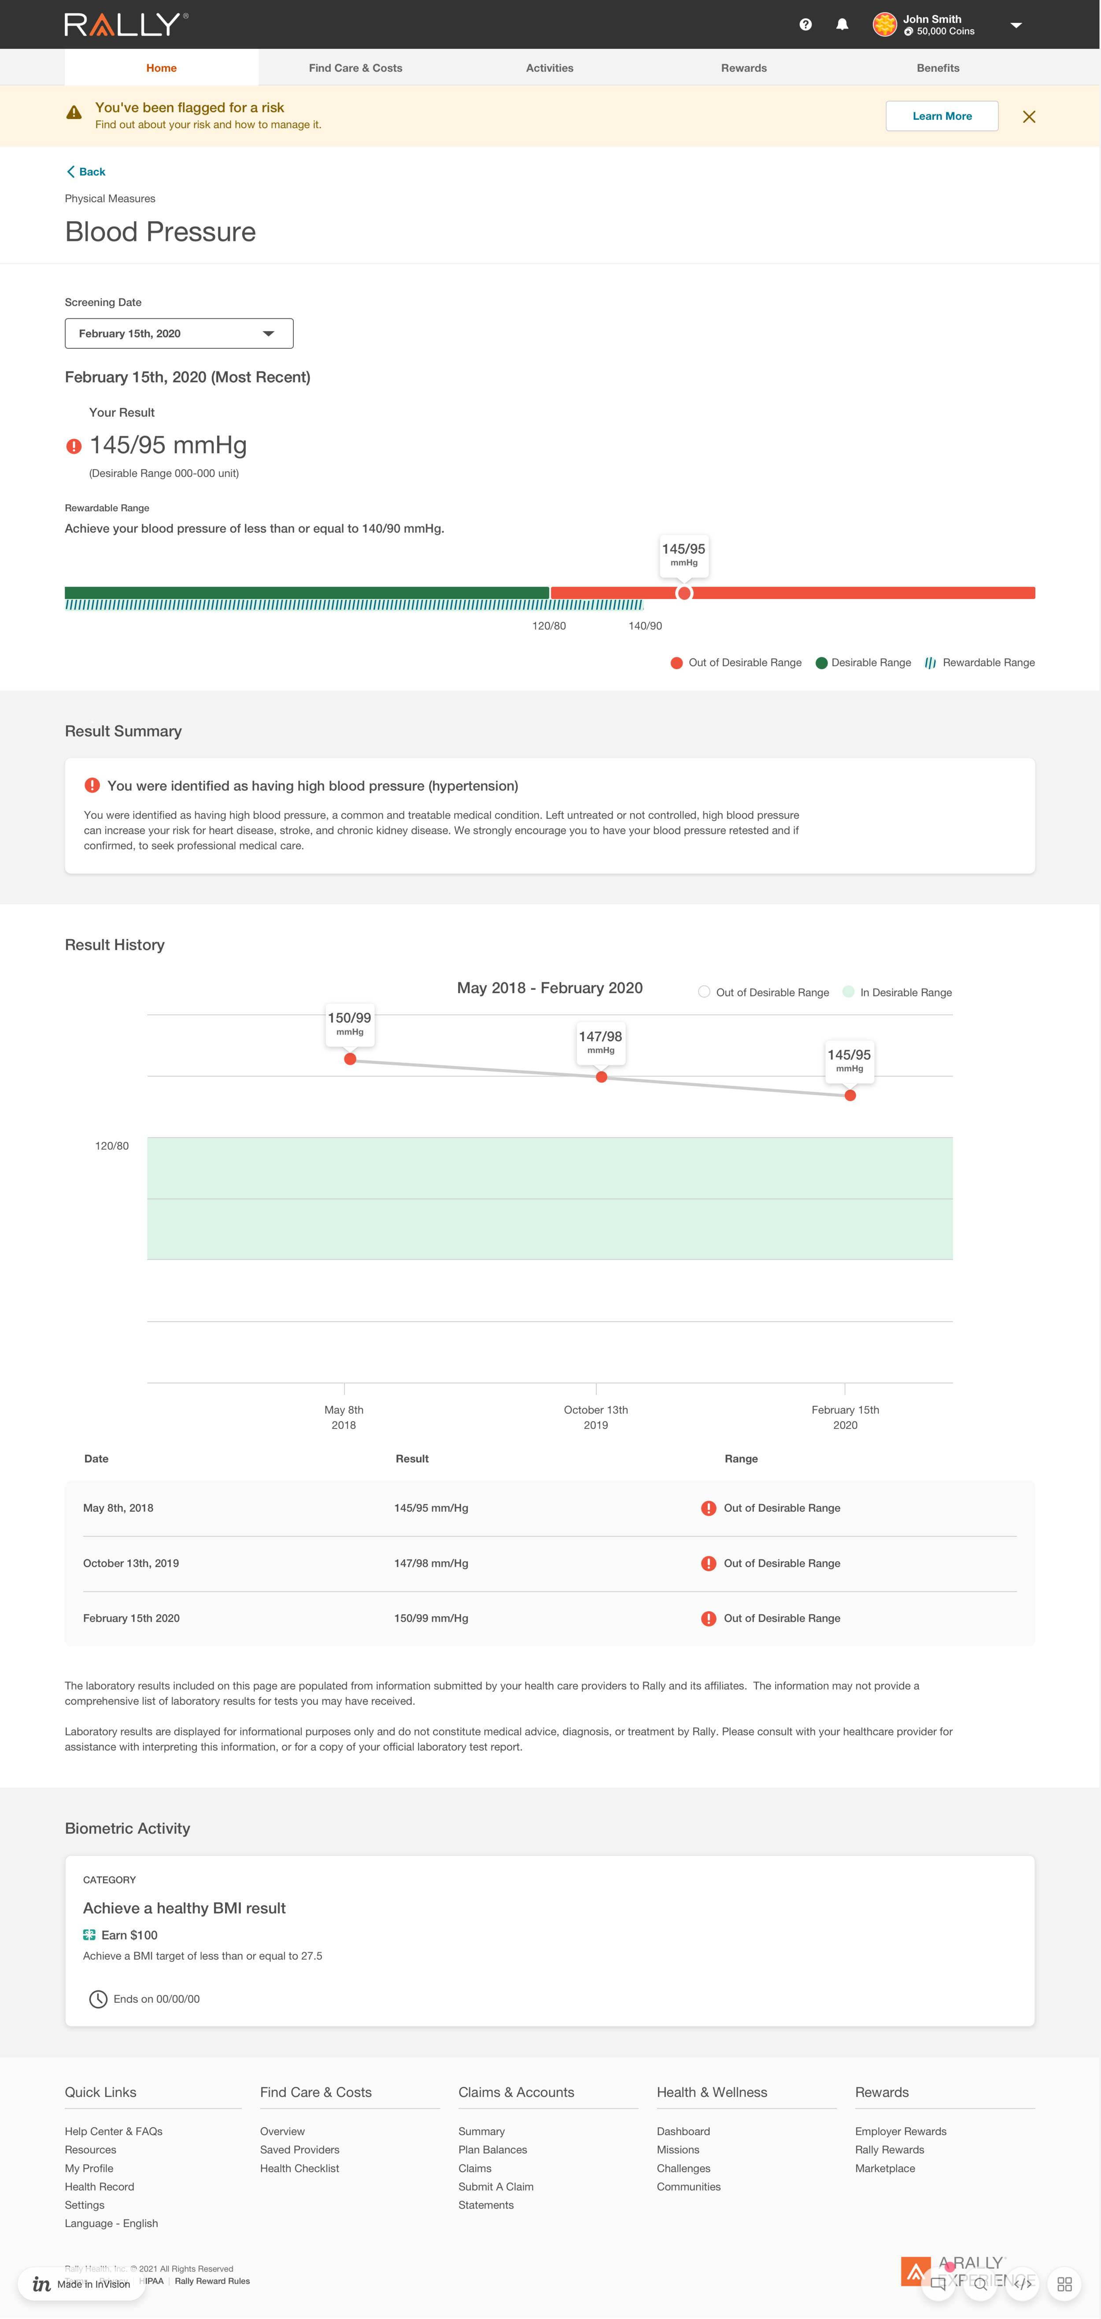
Task: Open Saved Providers footer link
Action: pos(300,2150)
